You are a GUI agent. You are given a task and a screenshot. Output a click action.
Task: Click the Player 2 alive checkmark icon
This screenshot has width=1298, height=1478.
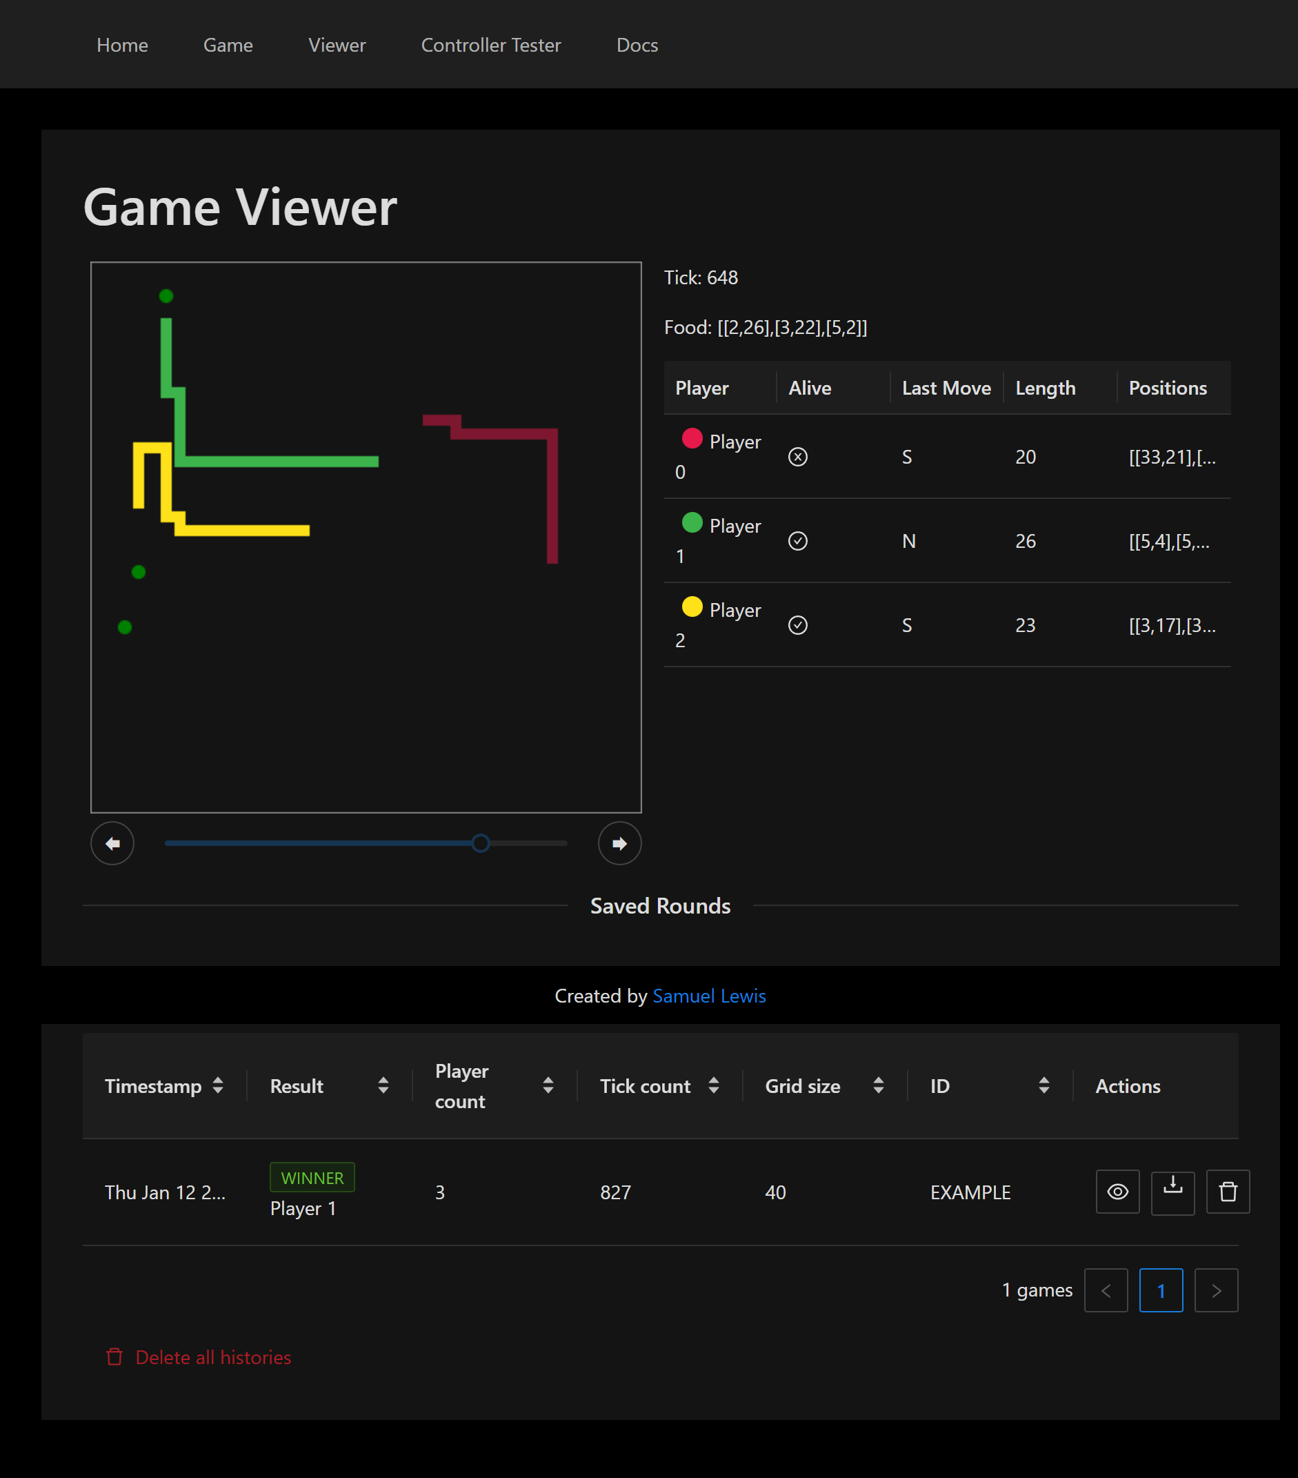click(x=797, y=624)
